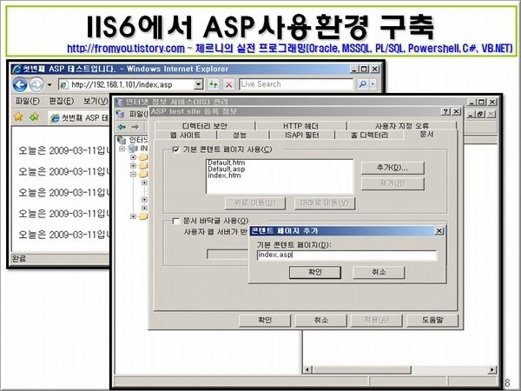Image resolution: width=521 pixels, height=391 pixels.
Task: Click 취소 in 콘텐트 페이지 추가 dialog
Action: click(x=379, y=272)
